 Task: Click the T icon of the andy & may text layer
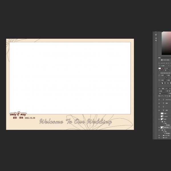point(163,100)
